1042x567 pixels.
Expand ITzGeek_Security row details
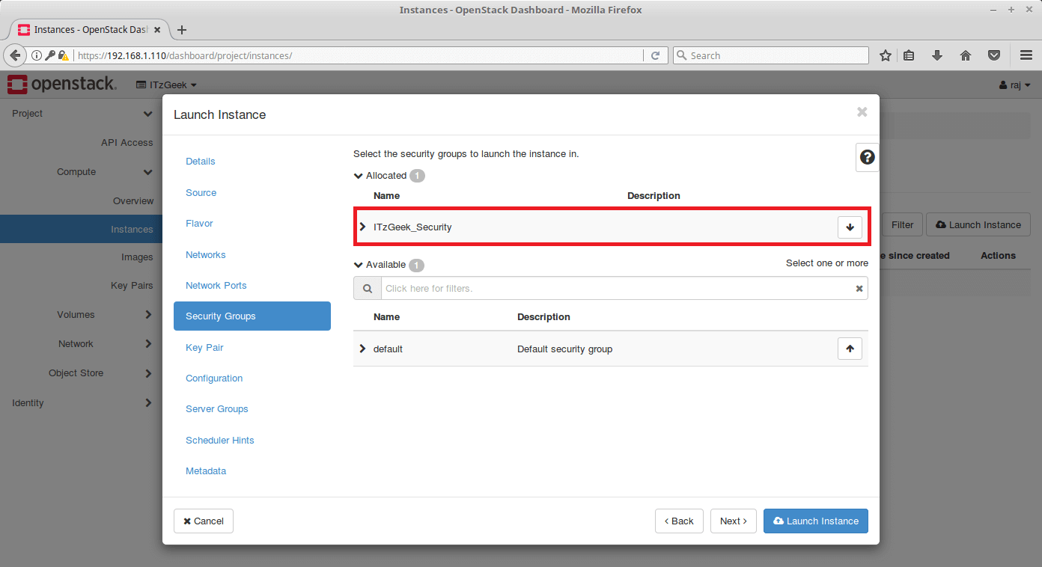(x=363, y=227)
